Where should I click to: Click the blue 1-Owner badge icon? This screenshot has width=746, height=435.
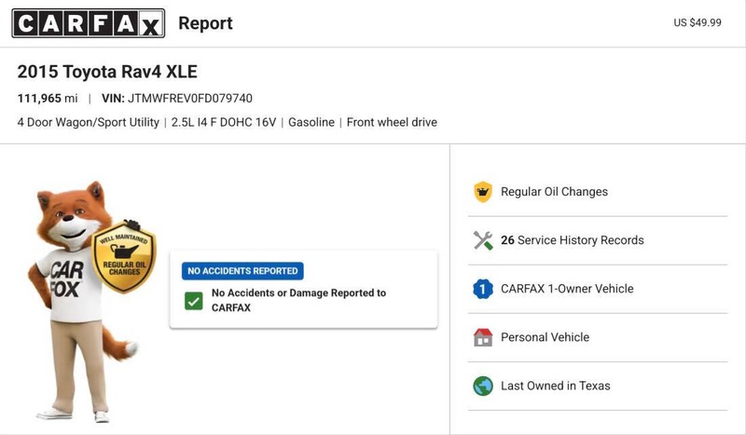(483, 289)
